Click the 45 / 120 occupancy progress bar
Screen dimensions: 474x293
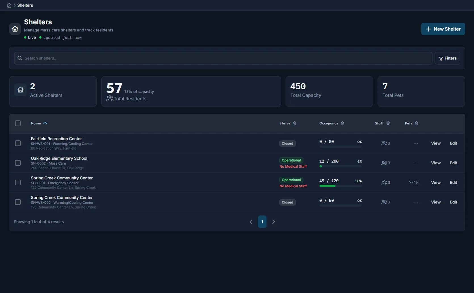click(x=341, y=186)
